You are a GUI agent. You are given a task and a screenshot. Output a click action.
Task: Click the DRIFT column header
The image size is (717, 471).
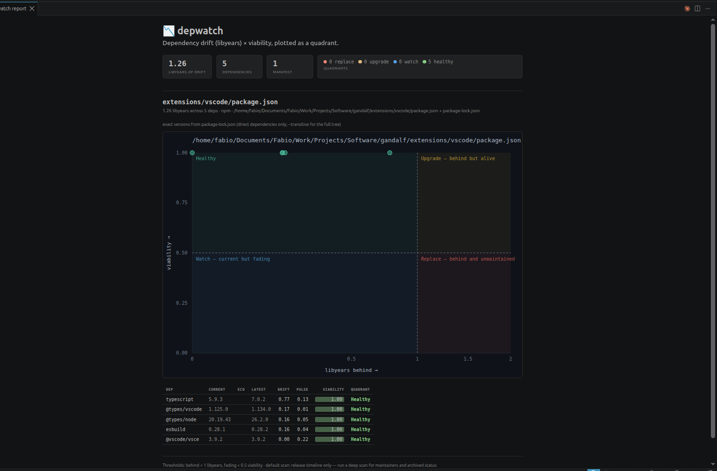coord(283,389)
